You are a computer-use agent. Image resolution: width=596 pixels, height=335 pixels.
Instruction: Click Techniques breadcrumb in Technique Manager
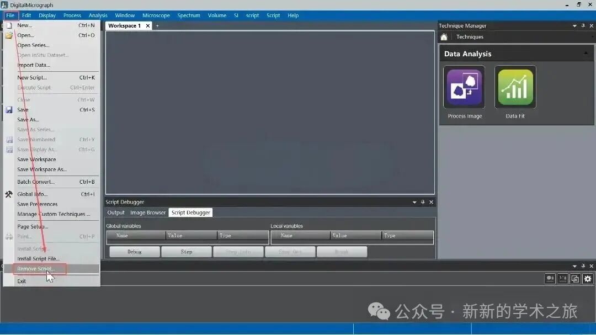tap(470, 37)
